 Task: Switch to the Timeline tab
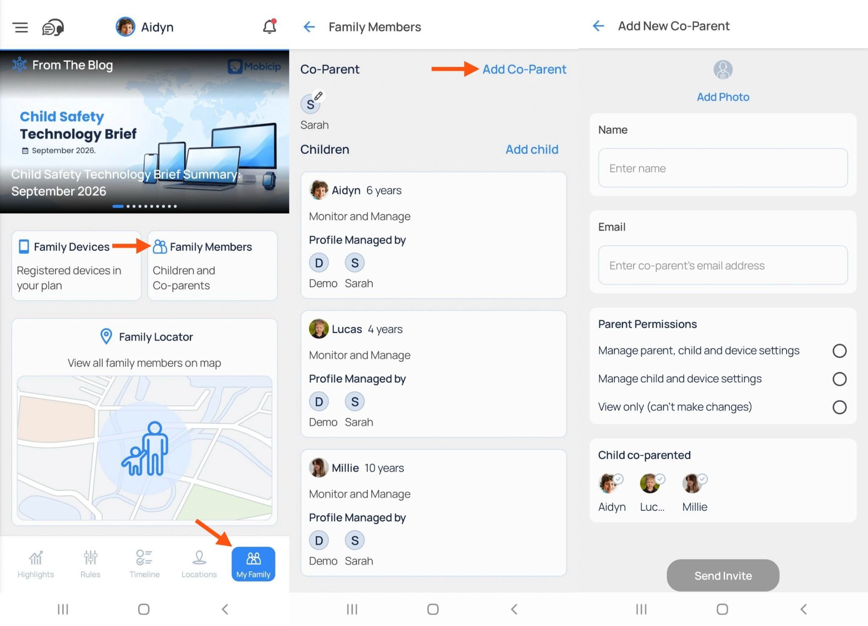(145, 564)
